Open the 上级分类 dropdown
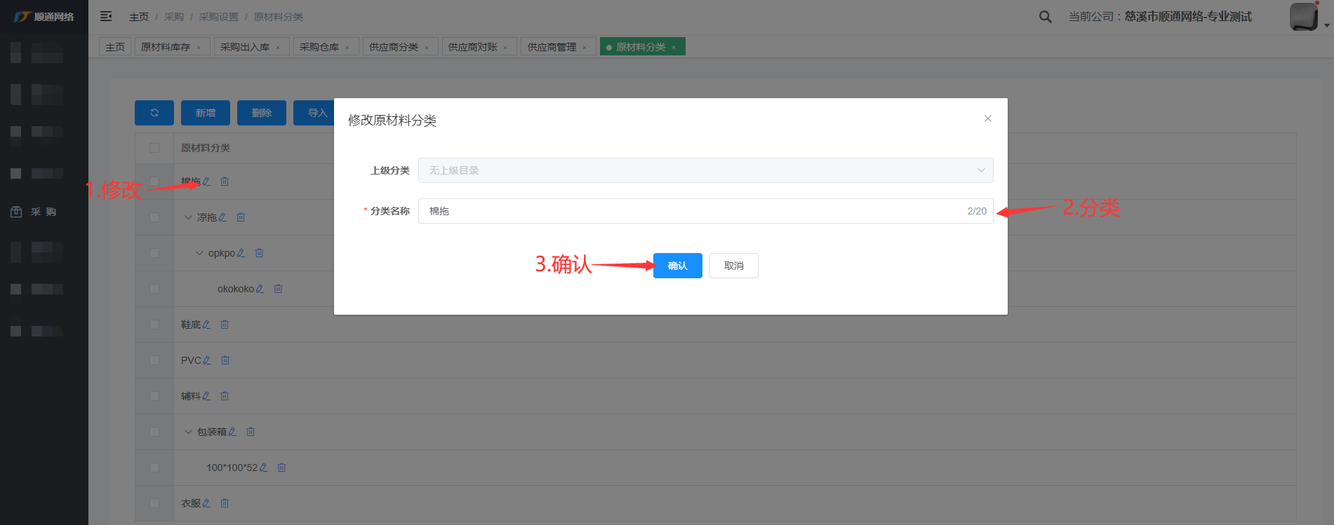The height and width of the screenshot is (525, 1334). [705, 170]
